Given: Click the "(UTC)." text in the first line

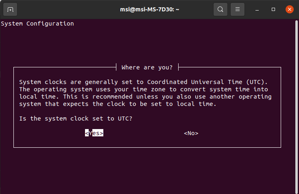Looking at the screenshot, I should [x=257, y=82].
